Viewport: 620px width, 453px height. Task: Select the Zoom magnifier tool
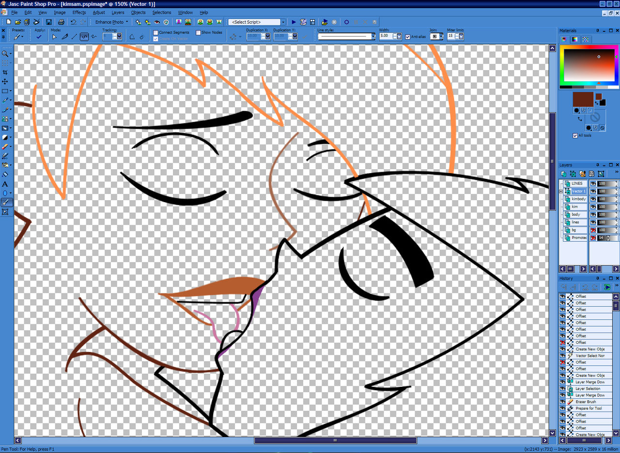5,54
